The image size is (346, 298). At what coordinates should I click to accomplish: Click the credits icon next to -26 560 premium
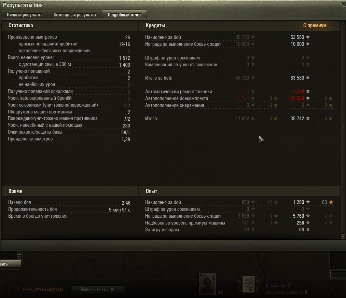(x=308, y=98)
